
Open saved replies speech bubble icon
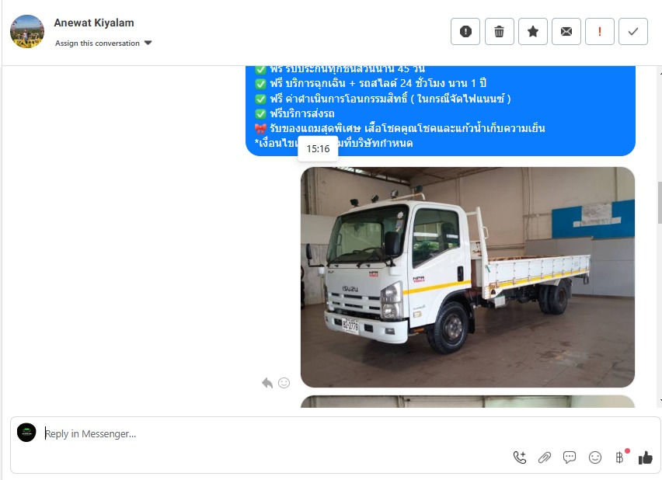point(570,457)
